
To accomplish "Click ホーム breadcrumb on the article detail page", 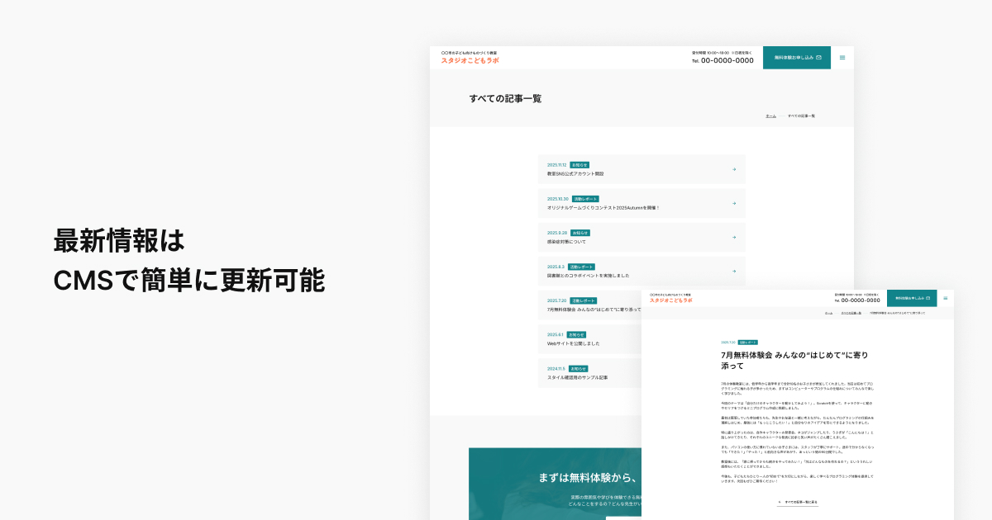I will pyautogui.click(x=828, y=314).
